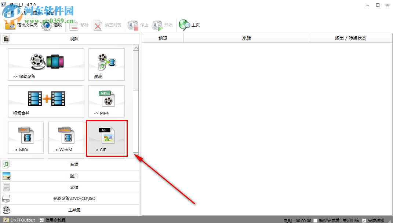The width and height of the screenshot is (393, 223).
Task: Expand the 音频 audio category
Action: 70,164
